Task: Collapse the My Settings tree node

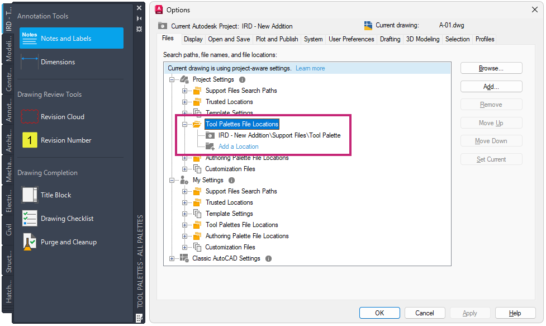Action: pyautogui.click(x=172, y=181)
